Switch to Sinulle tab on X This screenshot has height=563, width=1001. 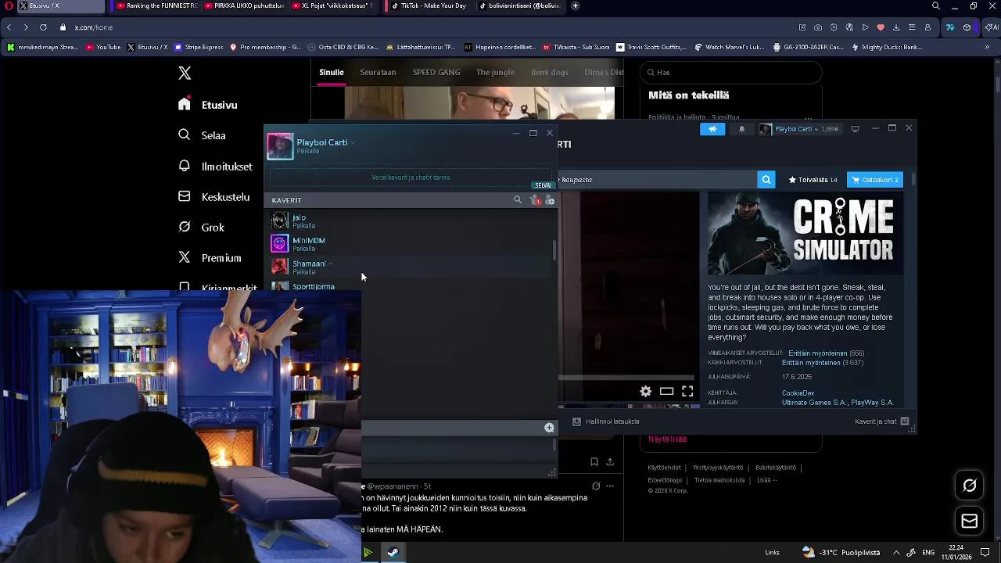click(332, 72)
